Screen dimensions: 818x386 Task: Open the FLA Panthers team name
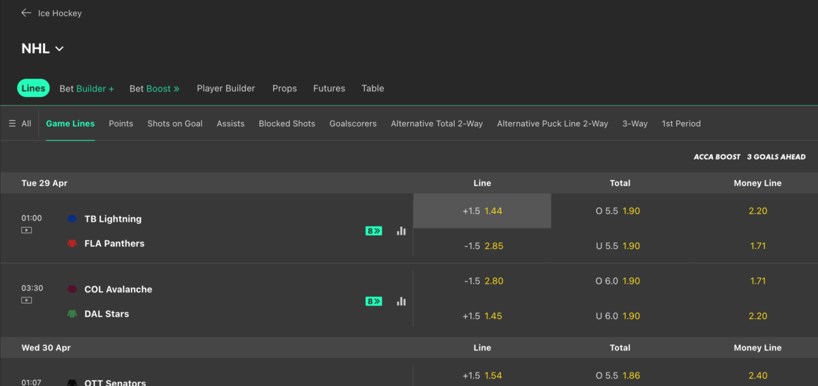115,243
